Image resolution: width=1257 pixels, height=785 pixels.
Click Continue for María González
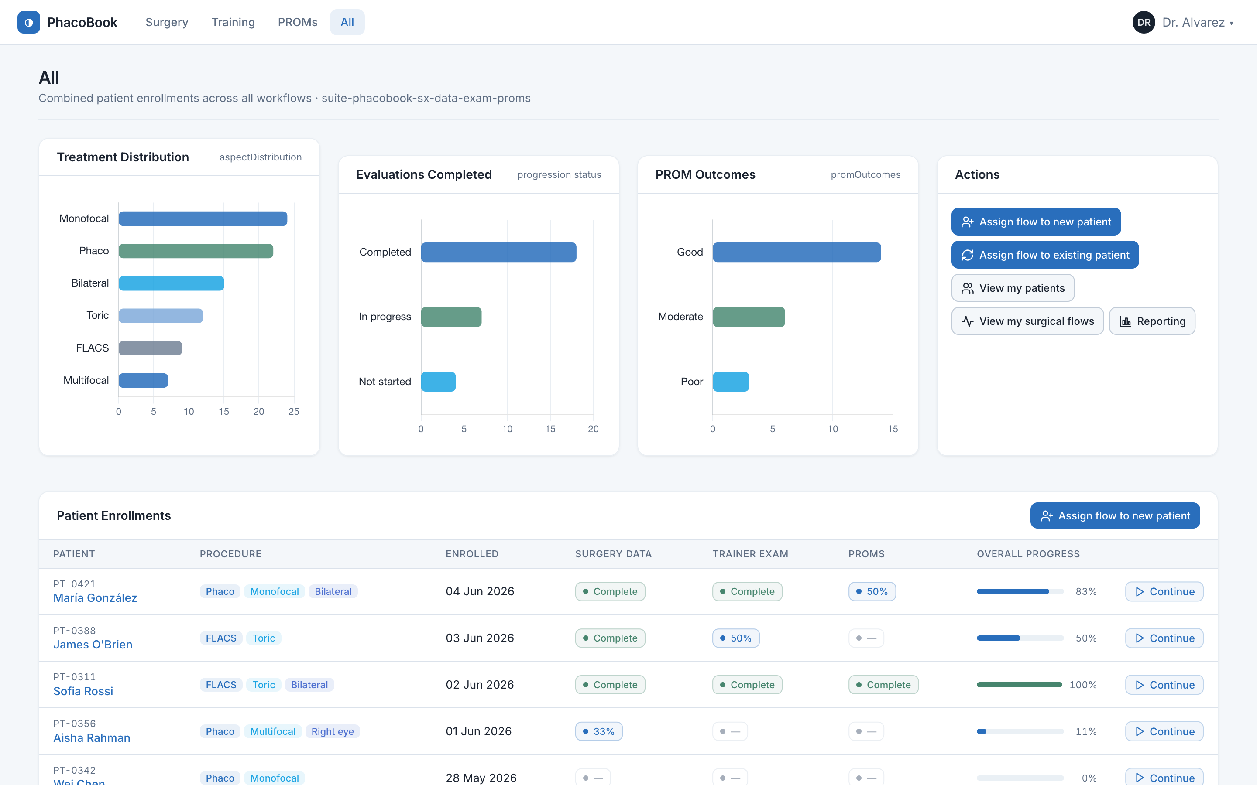pyautogui.click(x=1164, y=591)
